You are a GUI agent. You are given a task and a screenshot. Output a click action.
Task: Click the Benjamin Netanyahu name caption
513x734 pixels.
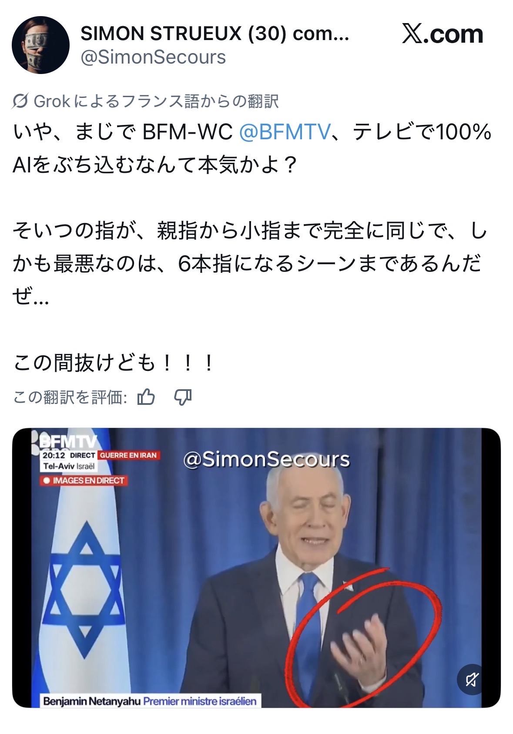coord(92,701)
